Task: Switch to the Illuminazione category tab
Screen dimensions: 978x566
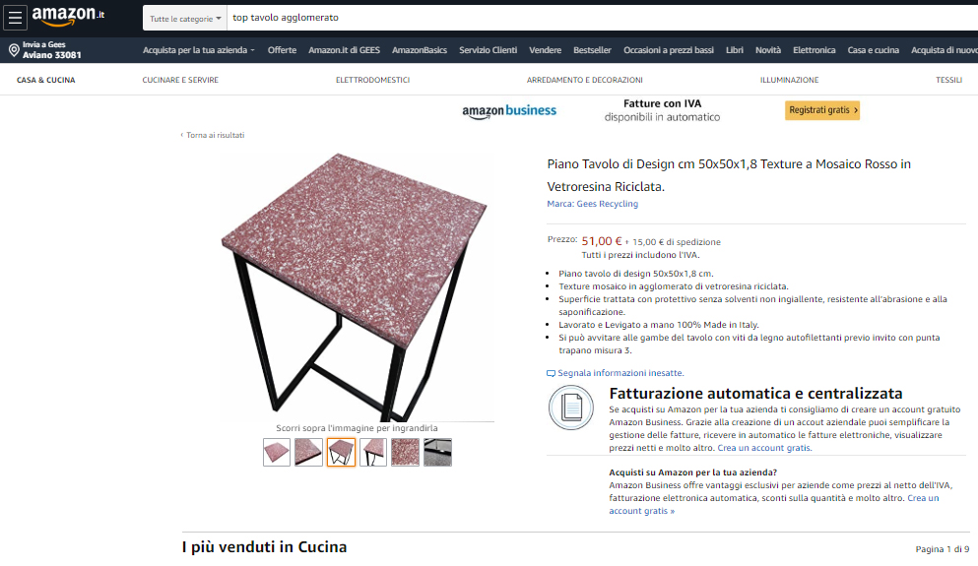Action: pyautogui.click(x=789, y=80)
